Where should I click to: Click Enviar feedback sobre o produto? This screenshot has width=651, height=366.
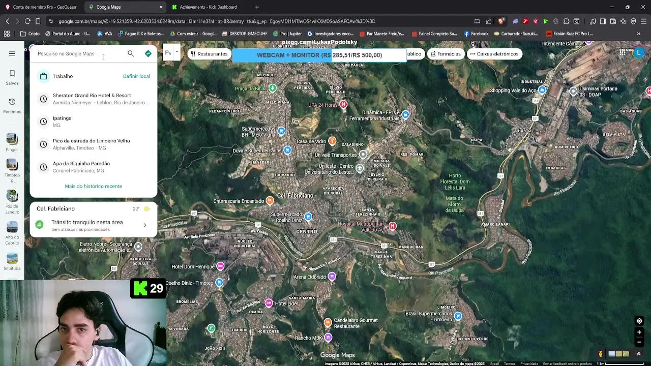(567, 363)
